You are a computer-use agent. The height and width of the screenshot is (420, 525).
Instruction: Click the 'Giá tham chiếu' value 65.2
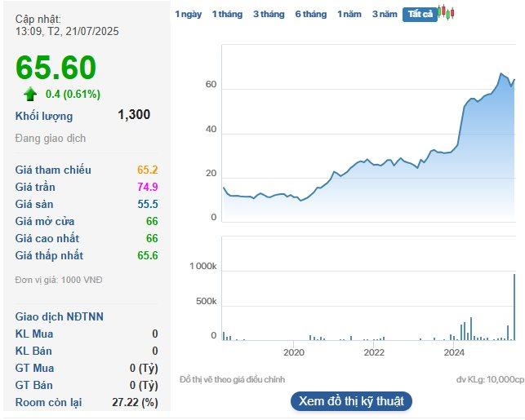[x=147, y=170]
